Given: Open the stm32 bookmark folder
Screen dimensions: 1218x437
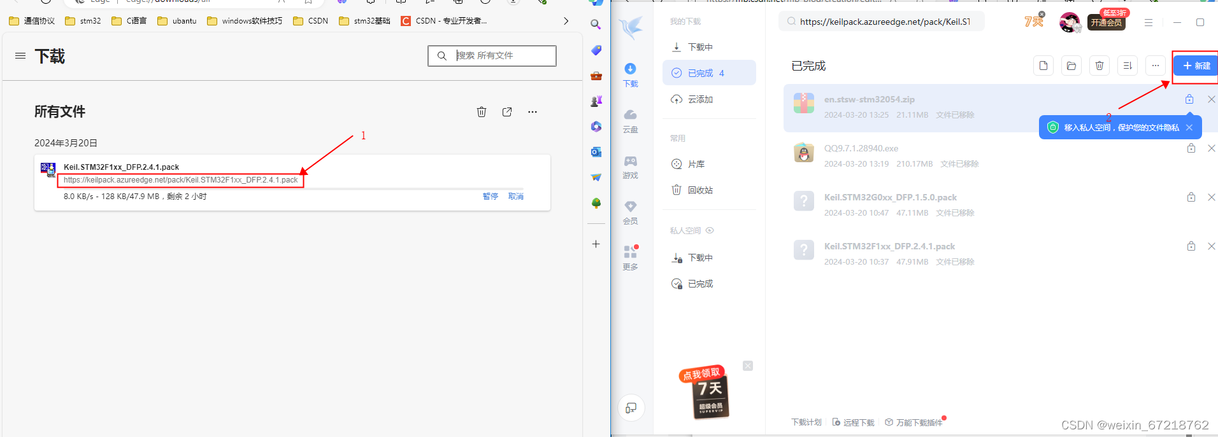Looking at the screenshot, I should click(x=83, y=21).
